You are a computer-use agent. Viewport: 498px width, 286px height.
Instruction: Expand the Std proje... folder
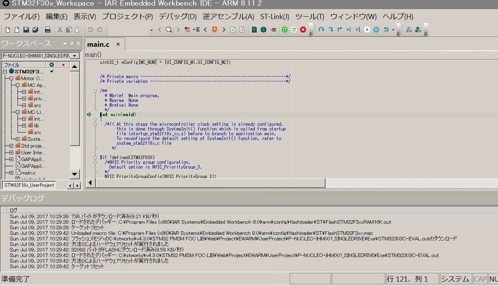click(12, 146)
